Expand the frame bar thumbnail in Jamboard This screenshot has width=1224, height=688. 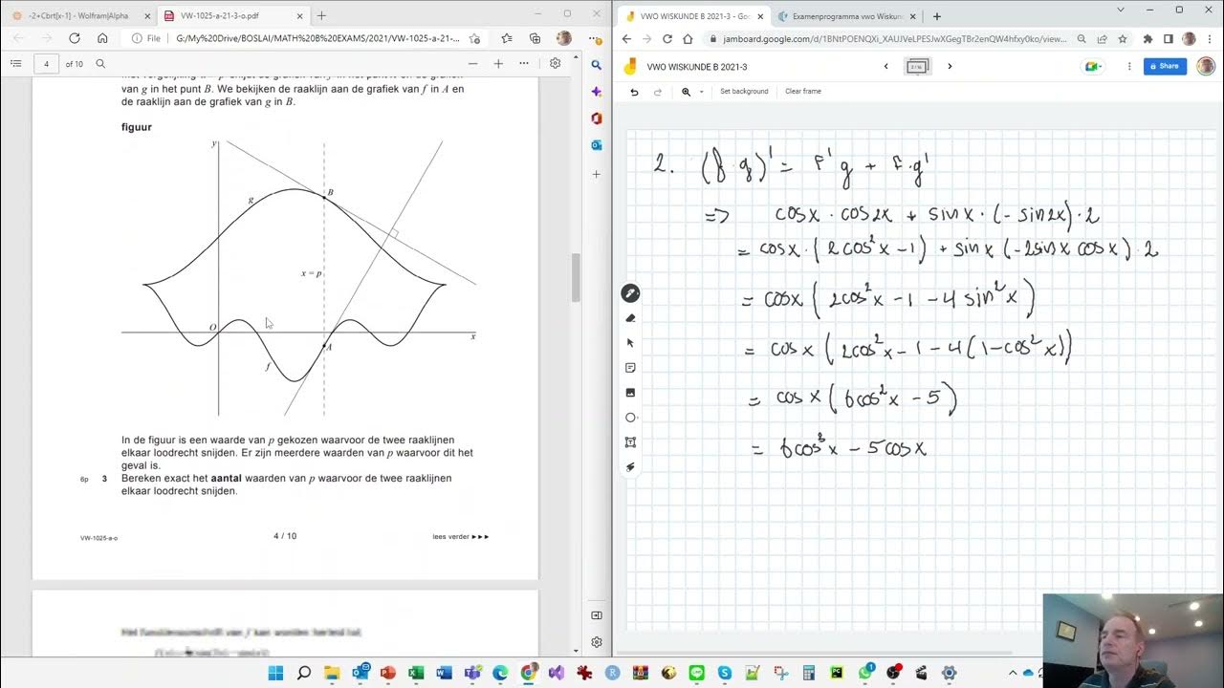pyautogui.click(x=917, y=67)
